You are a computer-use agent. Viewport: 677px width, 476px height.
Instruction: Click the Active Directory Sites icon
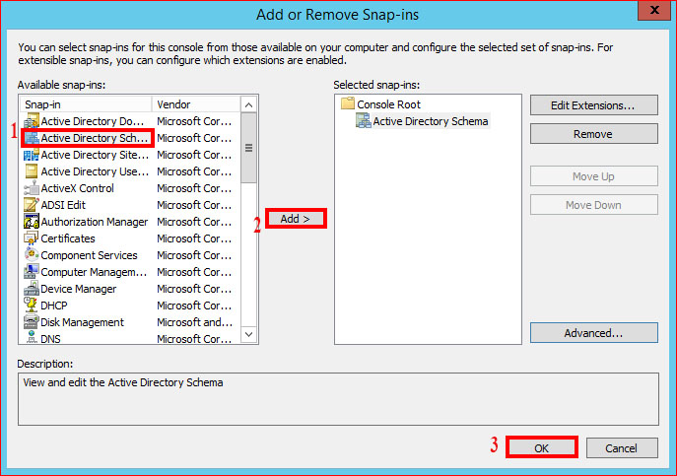pos(32,155)
